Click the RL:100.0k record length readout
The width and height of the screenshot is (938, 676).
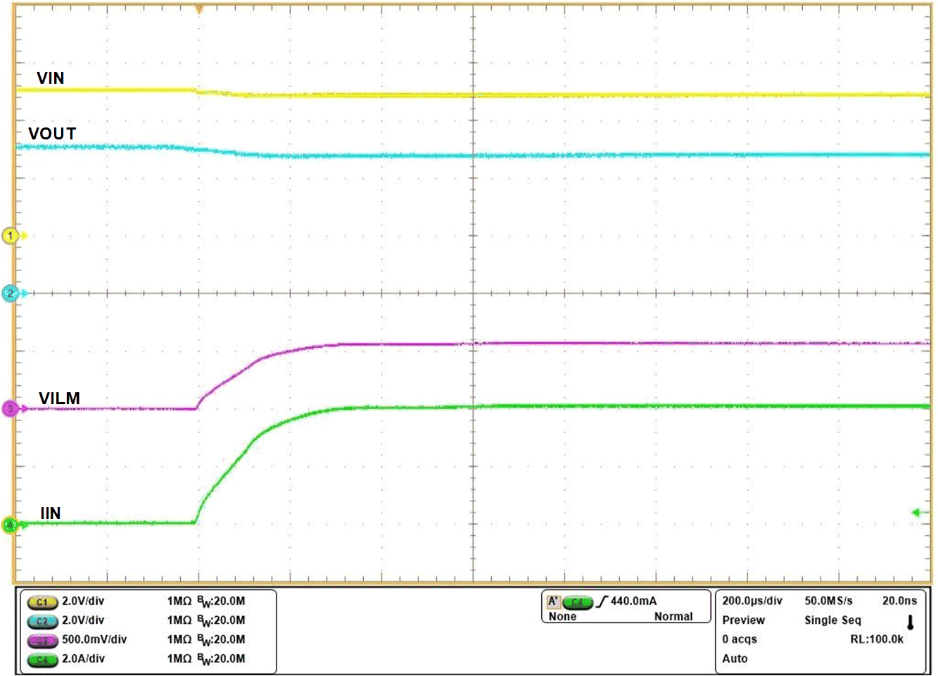pos(877,639)
